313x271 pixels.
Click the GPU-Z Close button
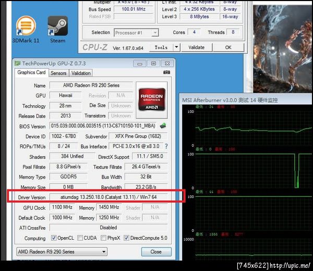coord(156,252)
